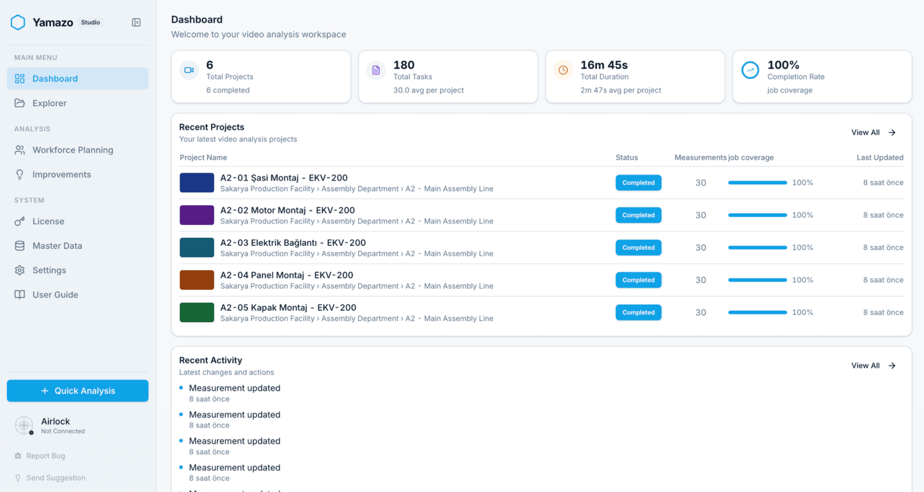Click the orange A2-04 Panel Montaj thumbnail
The width and height of the screenshot is (924, 492).
(197, 280)
